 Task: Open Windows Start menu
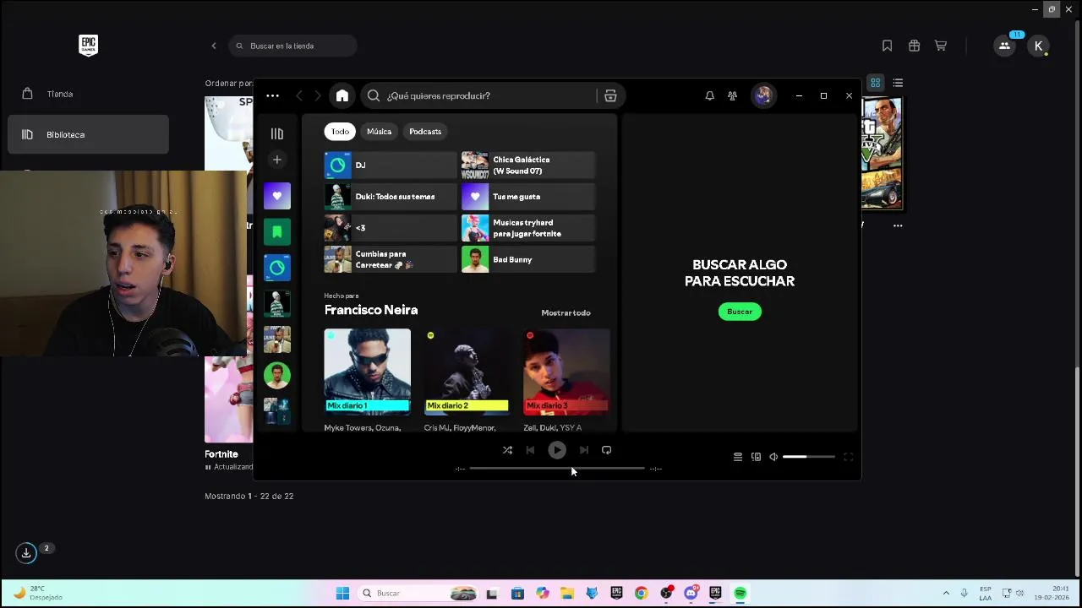[342, 593]
